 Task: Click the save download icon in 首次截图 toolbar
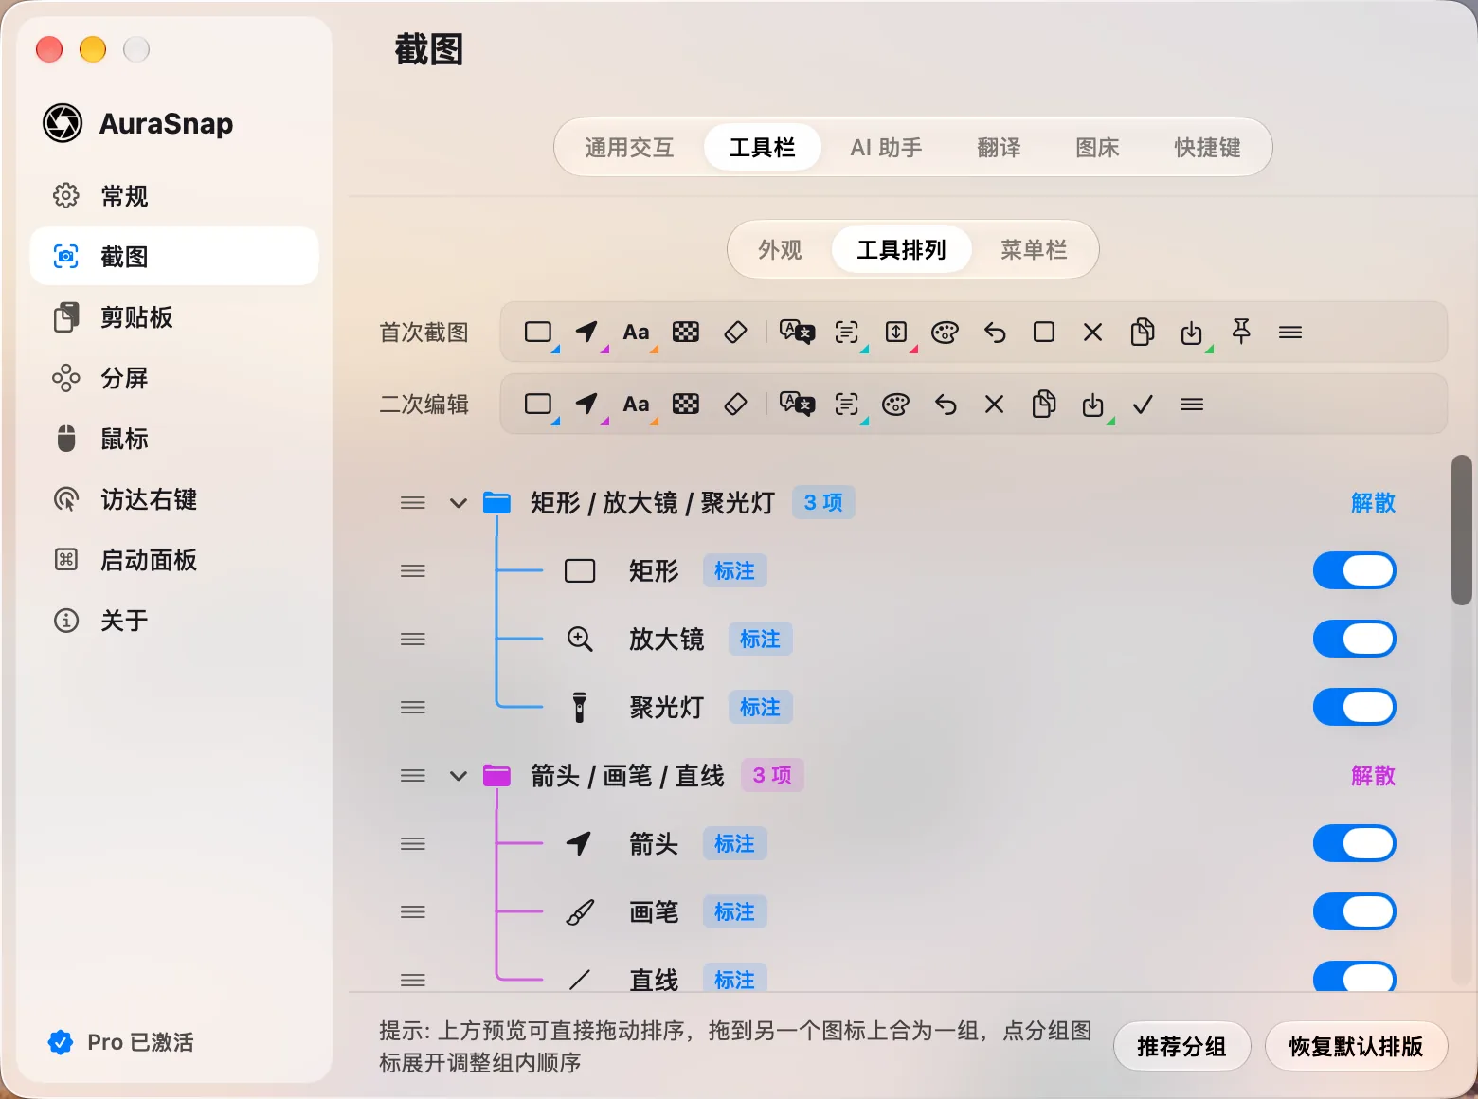tap(1192, 332)
